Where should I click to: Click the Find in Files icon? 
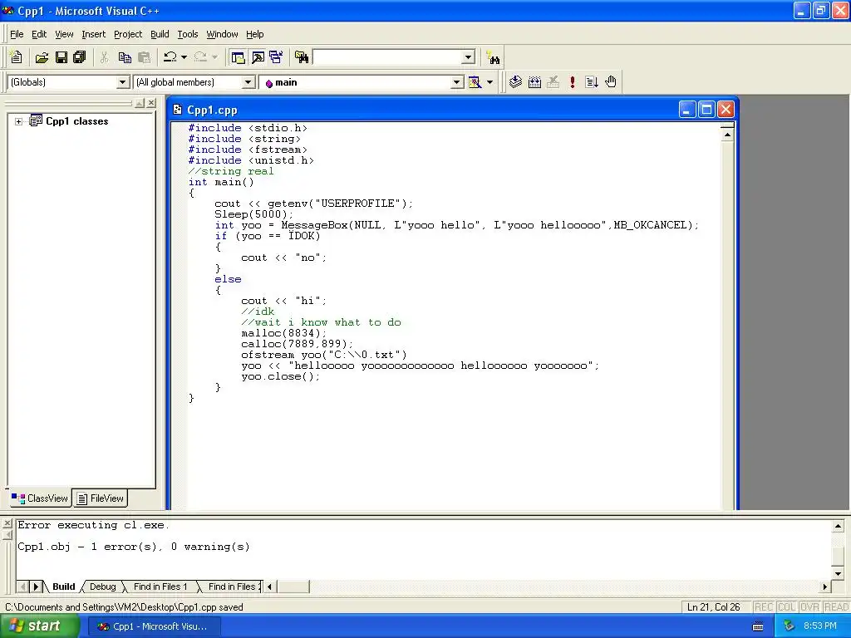click(x=302, y=57)
